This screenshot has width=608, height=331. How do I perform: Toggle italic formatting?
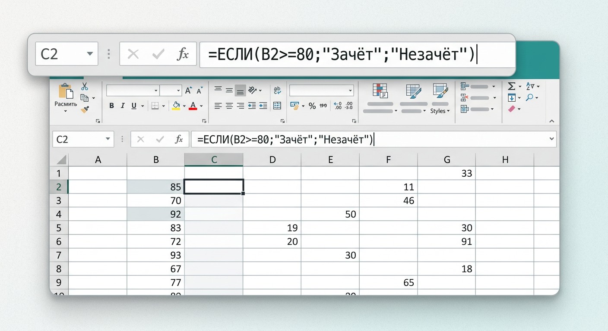123,106
